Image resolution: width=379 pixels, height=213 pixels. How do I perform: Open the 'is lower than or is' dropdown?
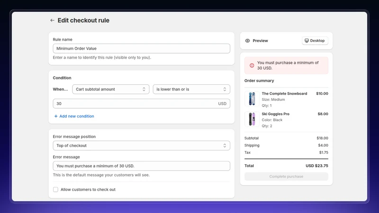(x=191, y=89)
